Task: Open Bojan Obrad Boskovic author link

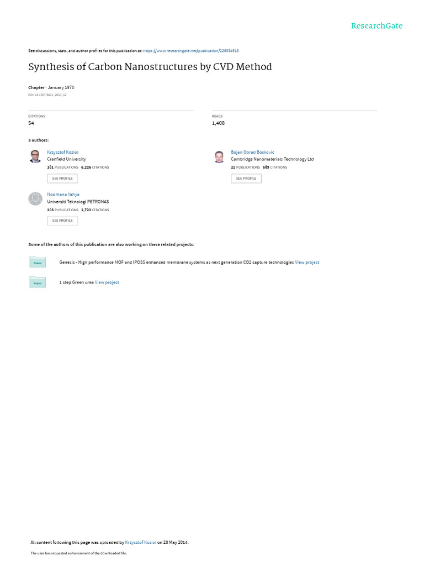Action: click(252, 153)
